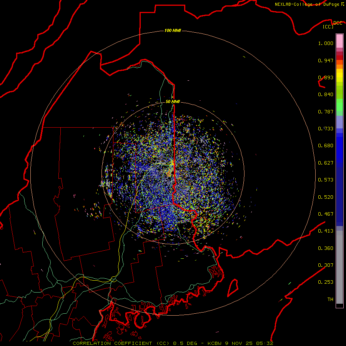The width and height of the screenshot is (346, 346).
Task: Select the 0.733 scale value
Action: click(326, 129)
